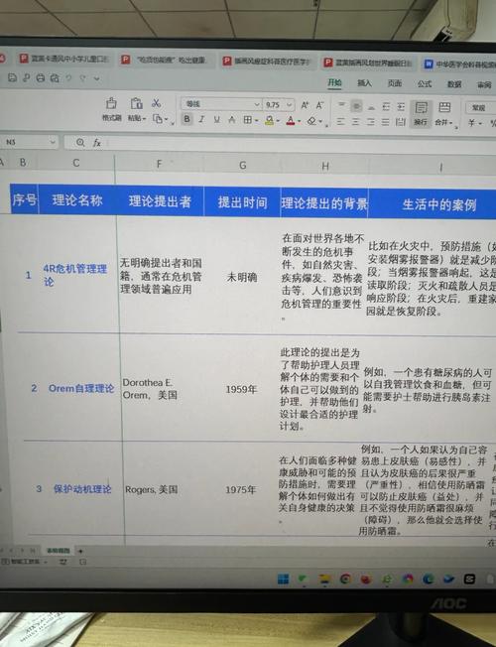Click the clear formatting eraser icon

point(312,121)
